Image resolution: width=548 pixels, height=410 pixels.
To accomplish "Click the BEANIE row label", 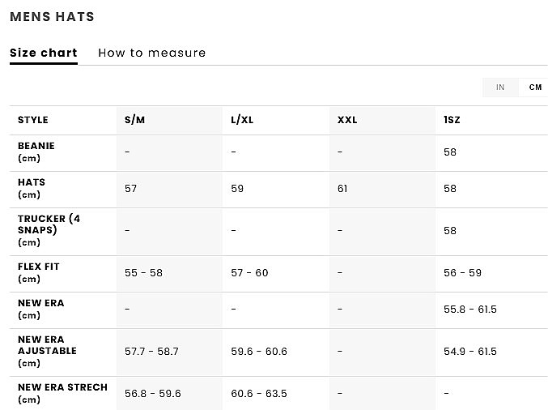I will [x=36, y=152].
